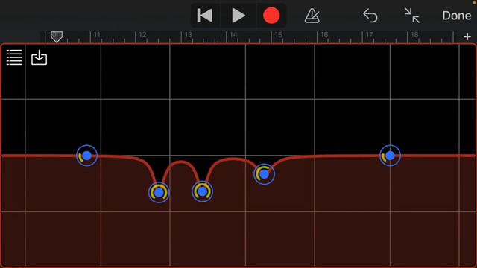Screen dimensions: 477x268
Task: Jump to bar 18 on the ruler
Action: tap(414, 35)
